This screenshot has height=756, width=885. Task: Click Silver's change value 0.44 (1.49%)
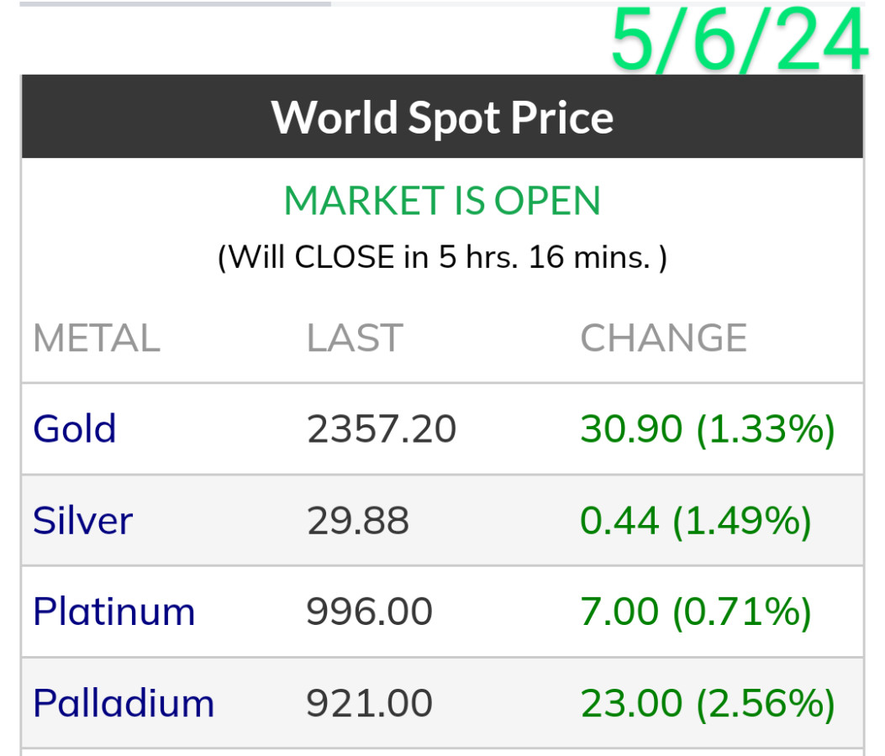click(695, 521)
